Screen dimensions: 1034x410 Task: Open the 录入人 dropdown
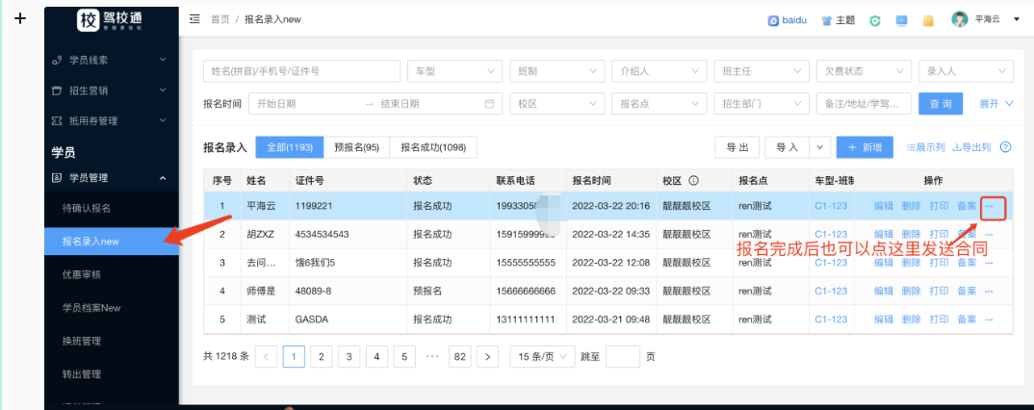[x=966, y=71]
